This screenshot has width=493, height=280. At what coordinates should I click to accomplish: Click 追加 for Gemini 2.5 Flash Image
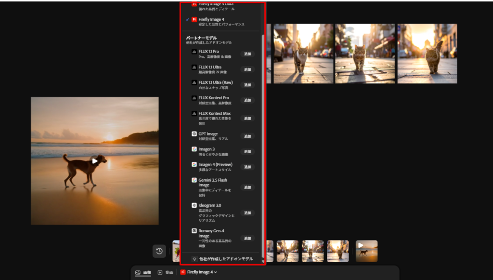[247, 187]
